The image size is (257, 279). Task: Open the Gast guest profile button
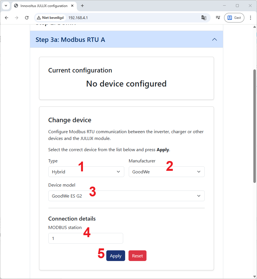click(234, 18)
